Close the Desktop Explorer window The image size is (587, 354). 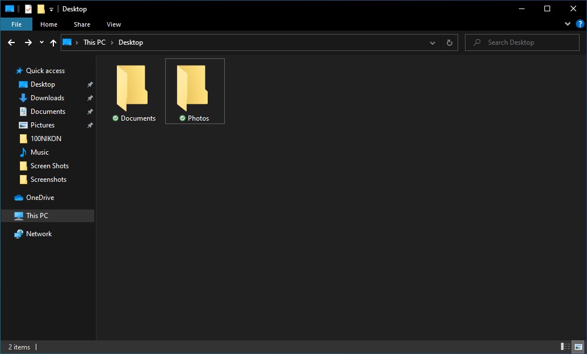coord(573,9)
